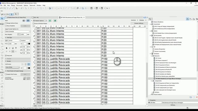Viewport: 198px width, 111px height.
Task: Open 001 Zonas schedule in navigator
Action: [x=158, y=58]
